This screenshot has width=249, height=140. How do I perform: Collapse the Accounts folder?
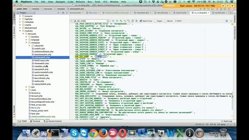point(23,34)
